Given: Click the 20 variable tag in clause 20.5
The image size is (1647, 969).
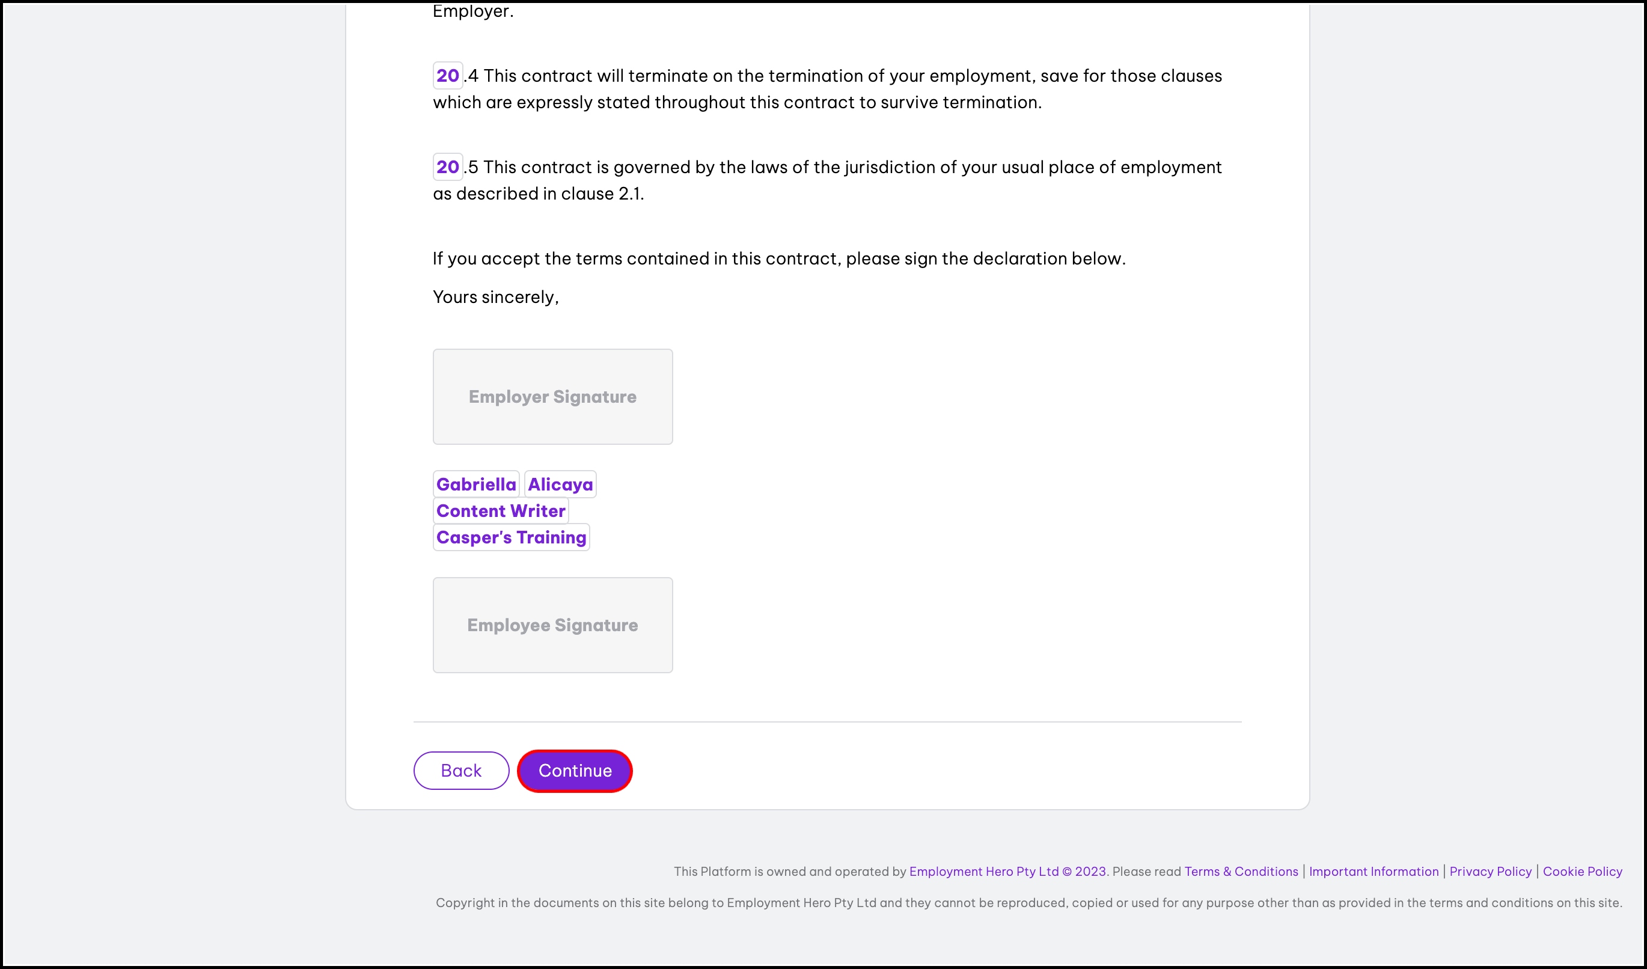Looking at the screenshot, I should 448,167.
